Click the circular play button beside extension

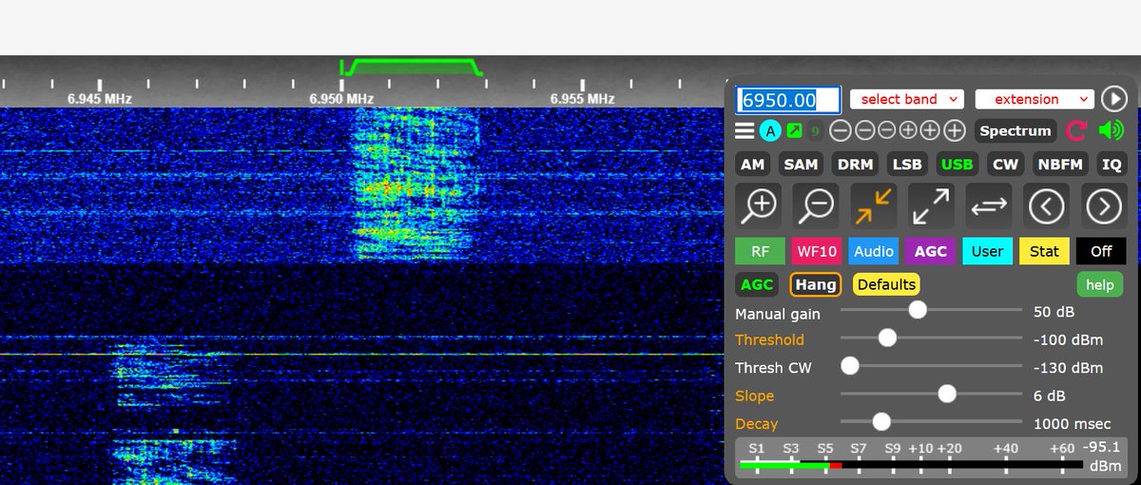(x=1113, y=99)
